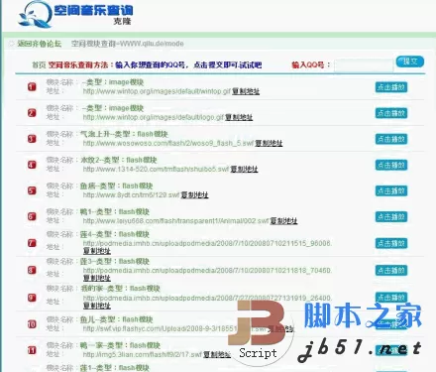Click the 空间音乐查询方法 instruction text

pos(156,64)
